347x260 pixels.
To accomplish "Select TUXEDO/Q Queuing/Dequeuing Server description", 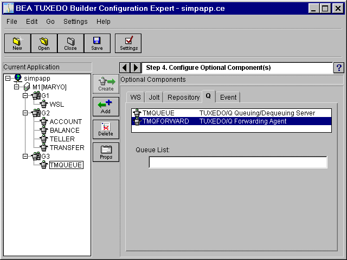I will pos(257,113).
